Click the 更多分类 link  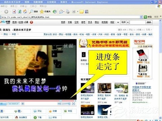[48, 34]
